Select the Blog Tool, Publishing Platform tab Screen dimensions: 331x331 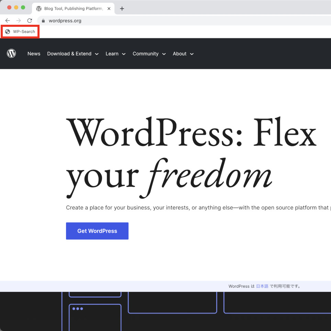[x=73, y=9]
